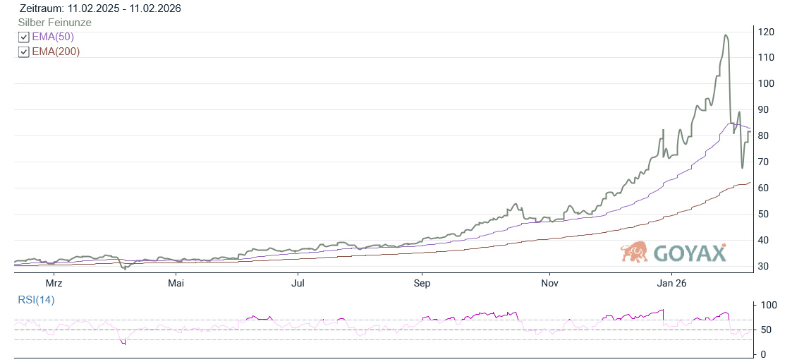Click the 120 price axis label
Image resolution: width=804 pixels, height=362 pixels.
coord(767,32)
